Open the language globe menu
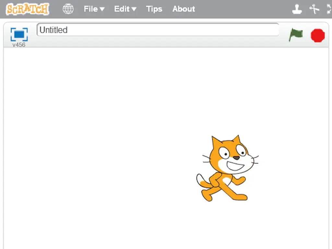 point(68,9)
